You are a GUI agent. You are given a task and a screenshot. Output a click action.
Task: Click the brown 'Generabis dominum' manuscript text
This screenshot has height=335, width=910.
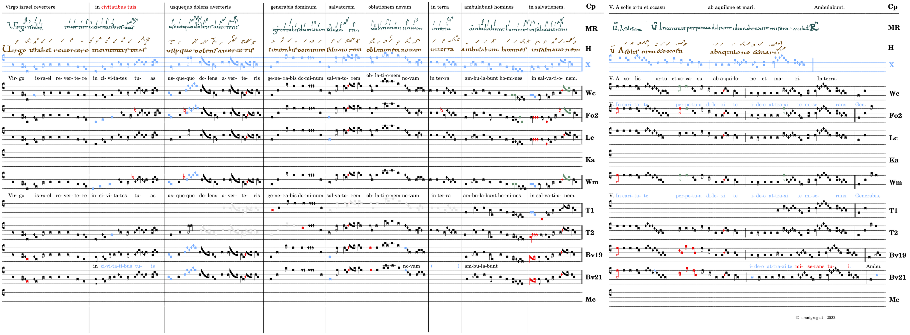click(296, 50)
